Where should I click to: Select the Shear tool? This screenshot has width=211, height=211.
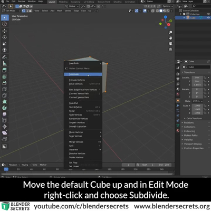click(5, 133)
